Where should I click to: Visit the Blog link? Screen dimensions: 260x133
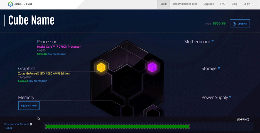234,4
